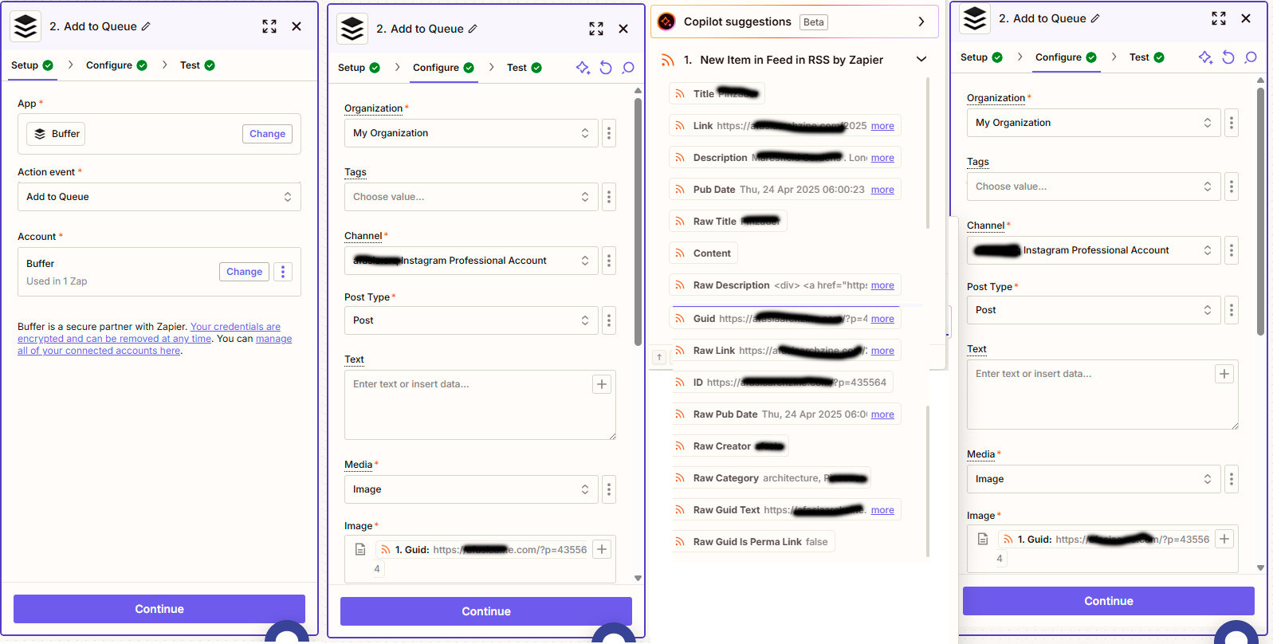
Task: Open the three-dot menu beside Organization in second panel
Action: [609, 133]
